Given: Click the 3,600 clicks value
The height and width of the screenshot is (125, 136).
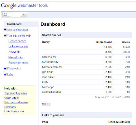Looking at the screenshot, I should [x=126, y=52].
